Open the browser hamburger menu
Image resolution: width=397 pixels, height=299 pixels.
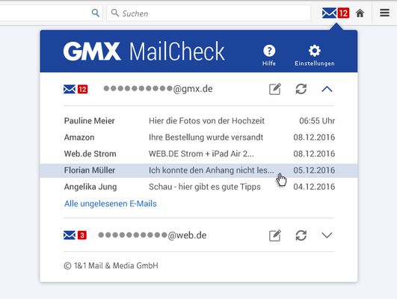tap(384, 13)
